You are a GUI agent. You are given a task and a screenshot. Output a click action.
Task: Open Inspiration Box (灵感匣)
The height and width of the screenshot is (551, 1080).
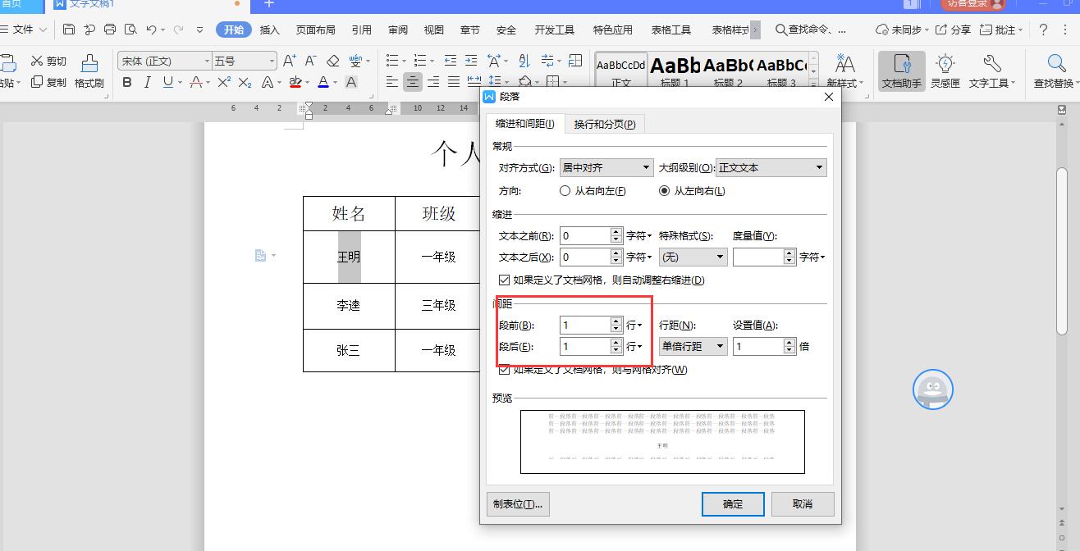coord(945,71)
